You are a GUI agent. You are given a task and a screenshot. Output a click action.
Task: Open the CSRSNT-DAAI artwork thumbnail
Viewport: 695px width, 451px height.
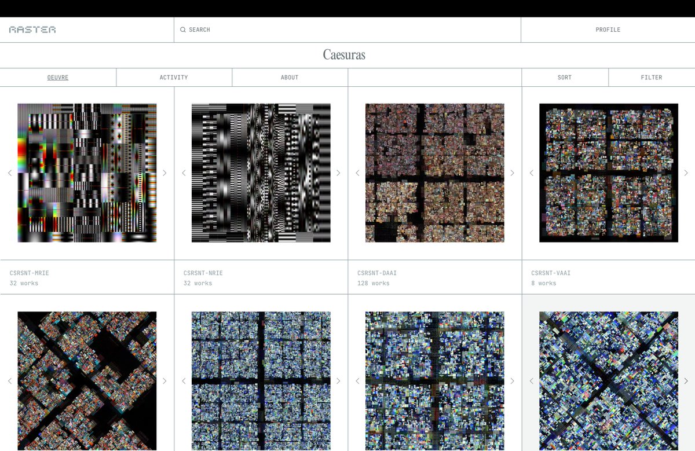pyautogui.click(x=435, y=173)
